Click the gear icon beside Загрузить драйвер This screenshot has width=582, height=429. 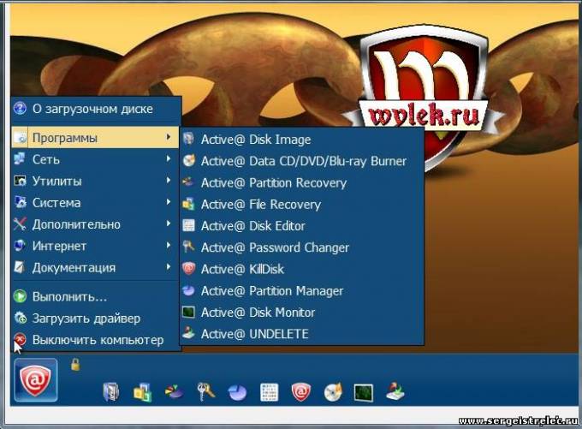(x=20, y=318)
